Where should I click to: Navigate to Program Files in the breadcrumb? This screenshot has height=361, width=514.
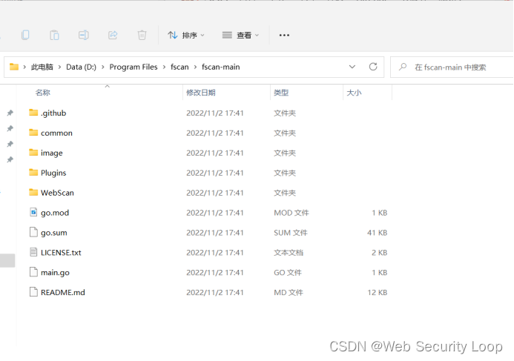click(134, 67)
